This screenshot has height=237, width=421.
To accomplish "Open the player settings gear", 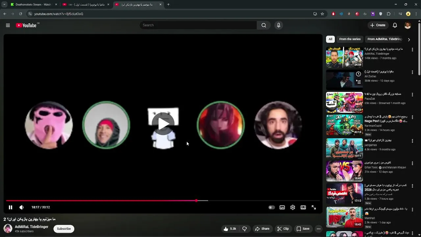I will pos(293,207).
